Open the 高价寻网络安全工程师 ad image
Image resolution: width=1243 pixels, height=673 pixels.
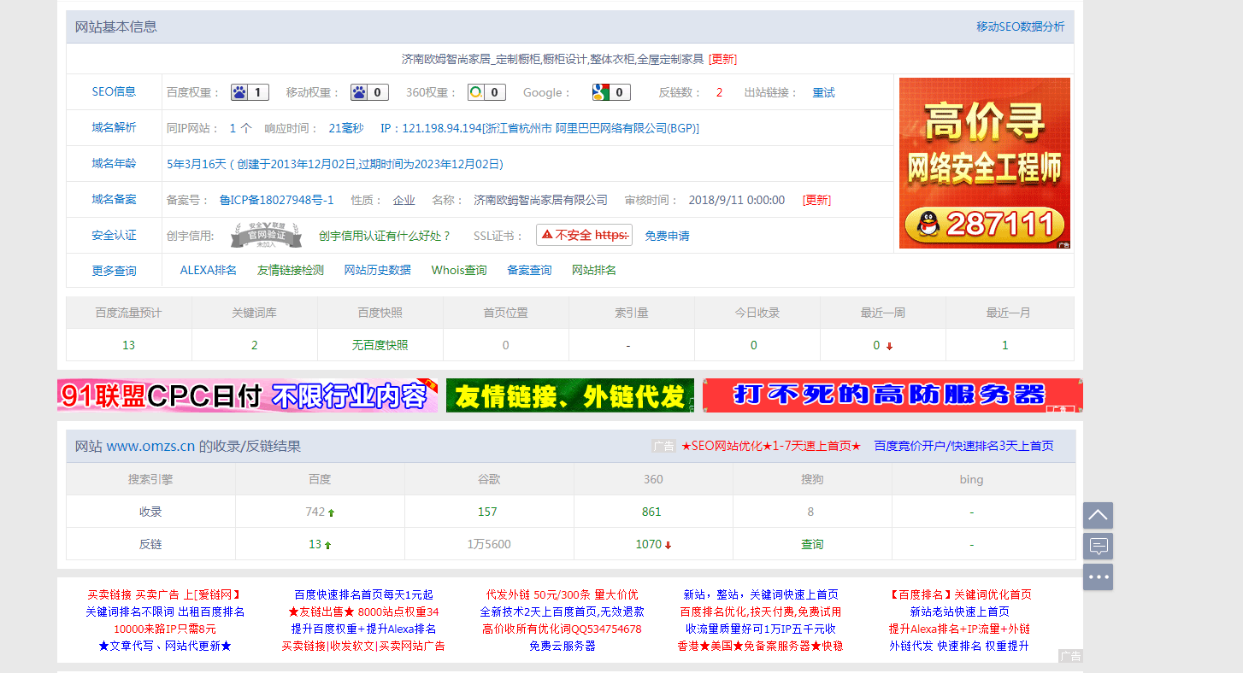(x=985, y=163)
